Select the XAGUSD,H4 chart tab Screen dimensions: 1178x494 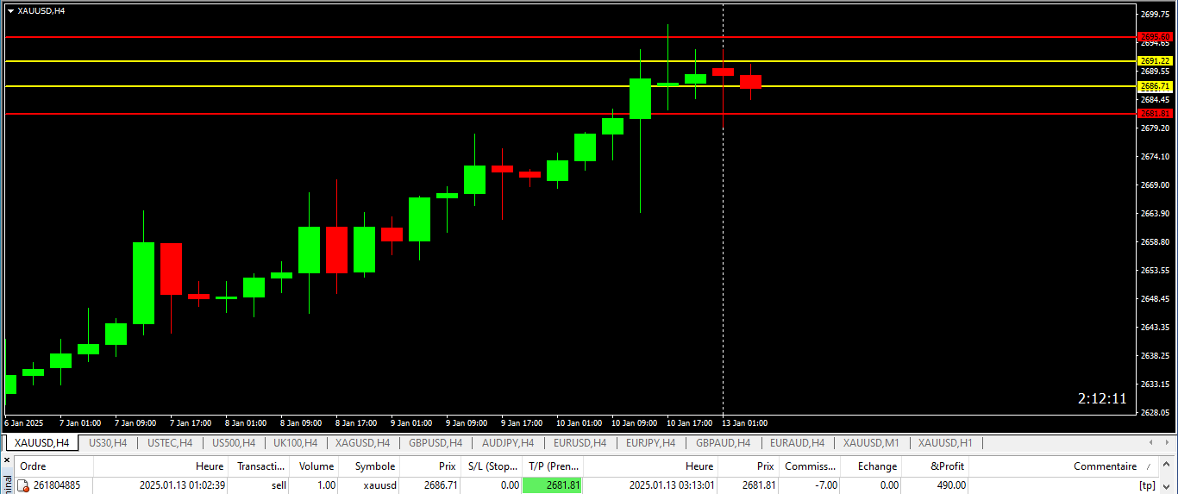point(362,443)
